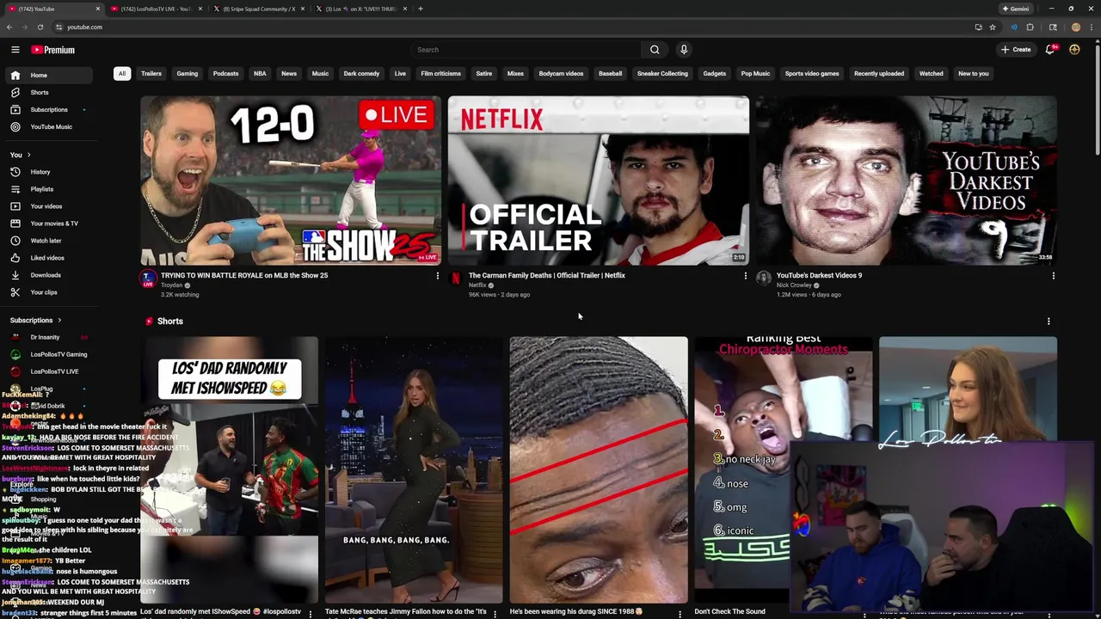Image resolution: width=1101 pixels, height=619 pixels.
Task: Switch to Snipe Squad Community tab
Action: click(258, 9)
